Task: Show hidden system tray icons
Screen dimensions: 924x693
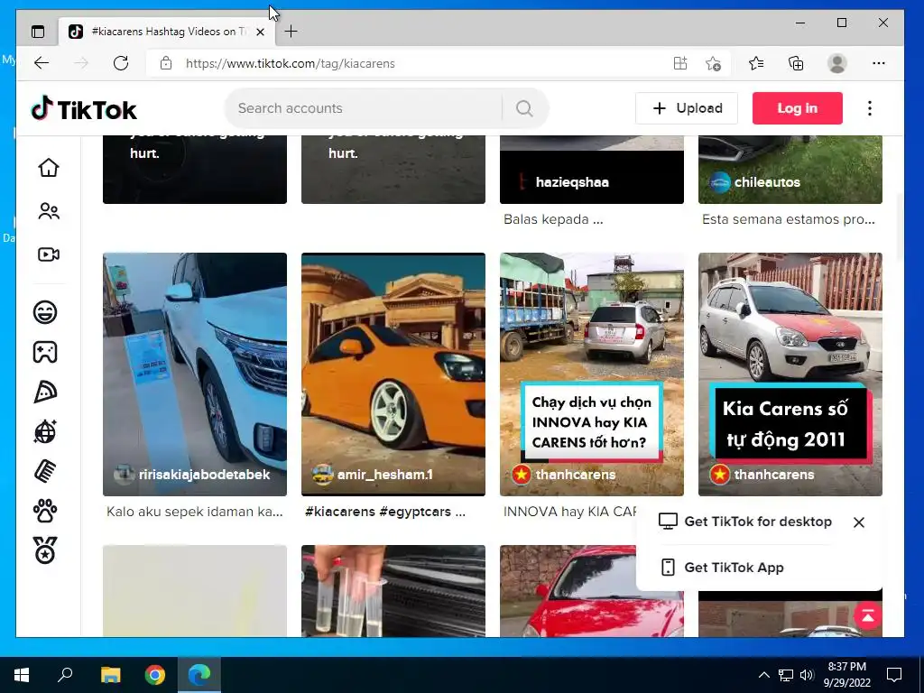Action: [763, 675]
